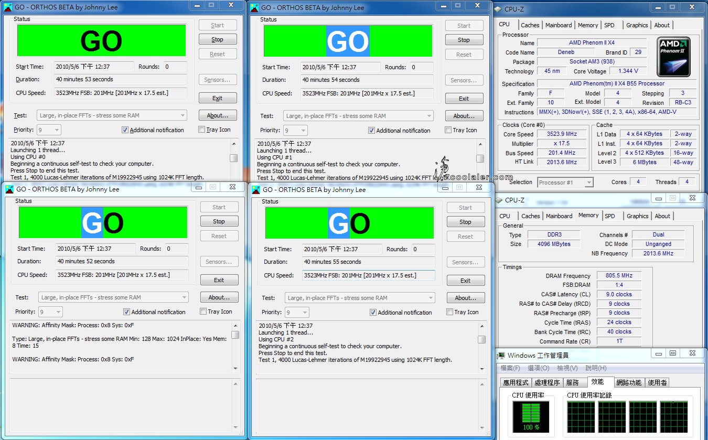
Task: Click the Level 3 cache value 6 MBytes
Action: click(645, 162)
